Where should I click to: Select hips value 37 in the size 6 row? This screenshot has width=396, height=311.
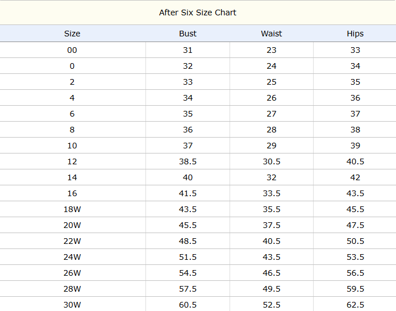click(x=355, y=114)
